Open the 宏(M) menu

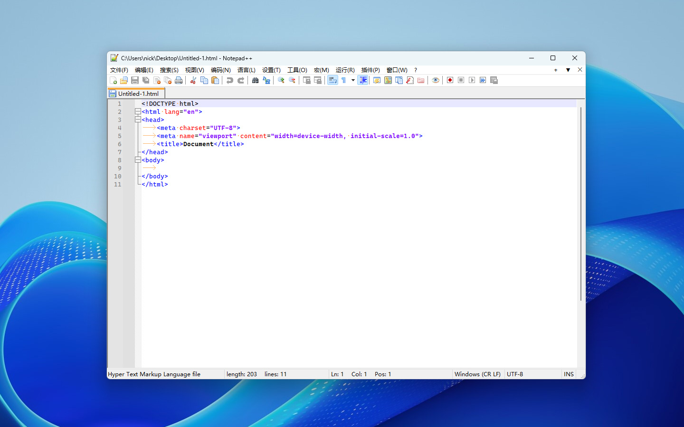coord(322,70)
